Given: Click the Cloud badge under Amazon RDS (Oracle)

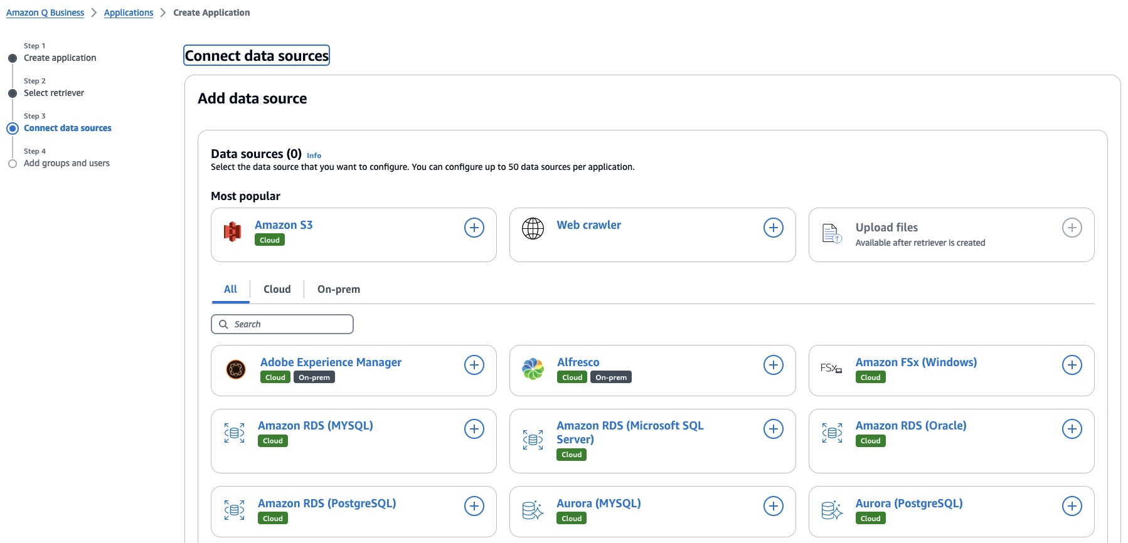Looking at the screenshot, I should pyautogui.click(x=871, y=441).
